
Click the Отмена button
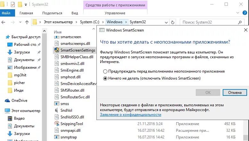coord(235,93)
